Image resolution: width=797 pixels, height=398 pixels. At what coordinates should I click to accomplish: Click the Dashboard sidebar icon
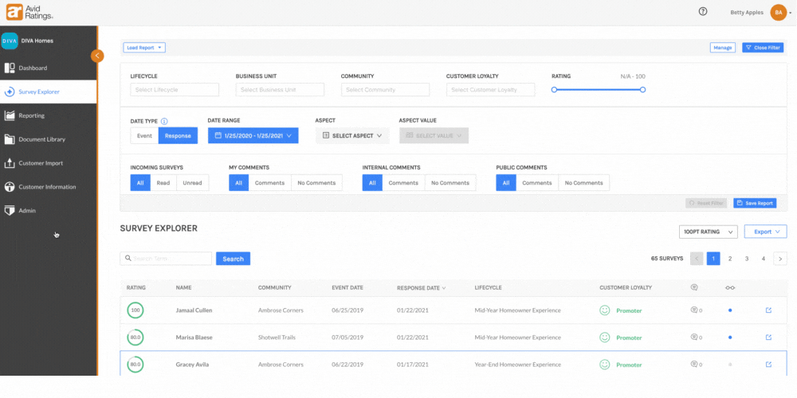9,68
